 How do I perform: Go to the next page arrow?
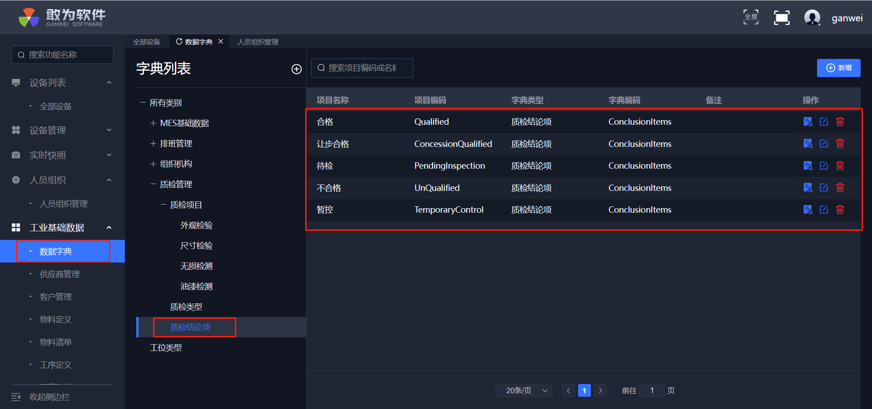tap(600, 390)
